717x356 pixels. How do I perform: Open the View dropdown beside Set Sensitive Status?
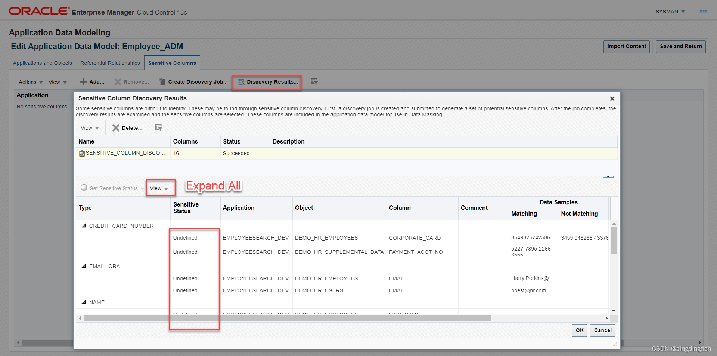click(x=159, y=188)
